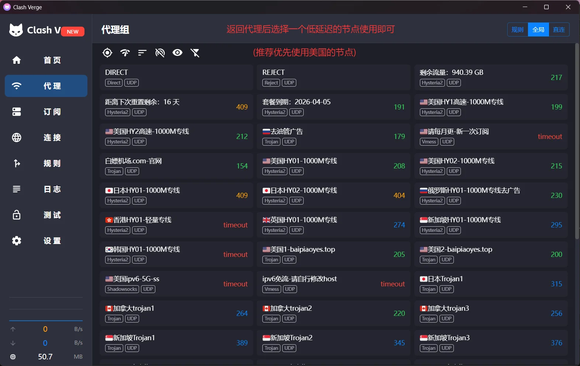Select 去油管广告 Trojan node

[x=334, y=136]
